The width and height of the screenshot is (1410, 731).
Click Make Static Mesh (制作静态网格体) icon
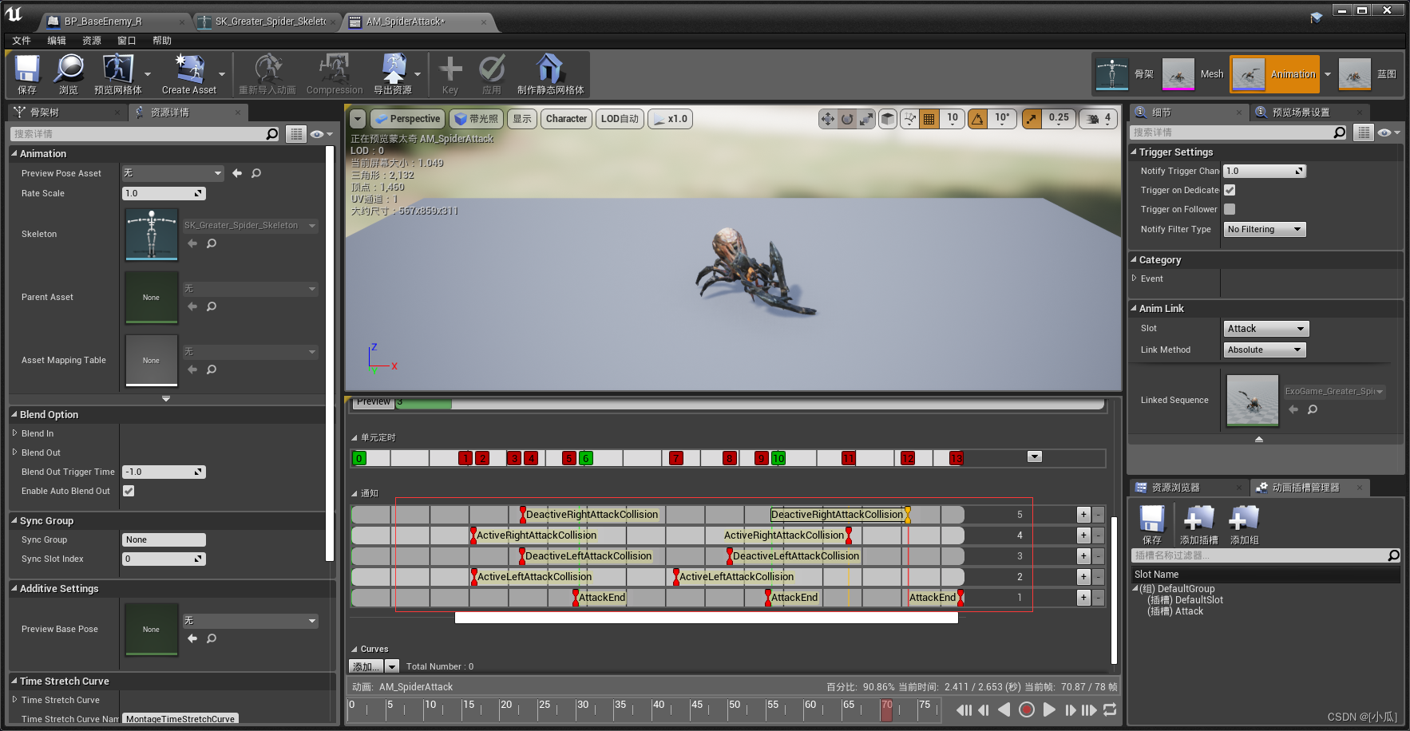[550, 75]
